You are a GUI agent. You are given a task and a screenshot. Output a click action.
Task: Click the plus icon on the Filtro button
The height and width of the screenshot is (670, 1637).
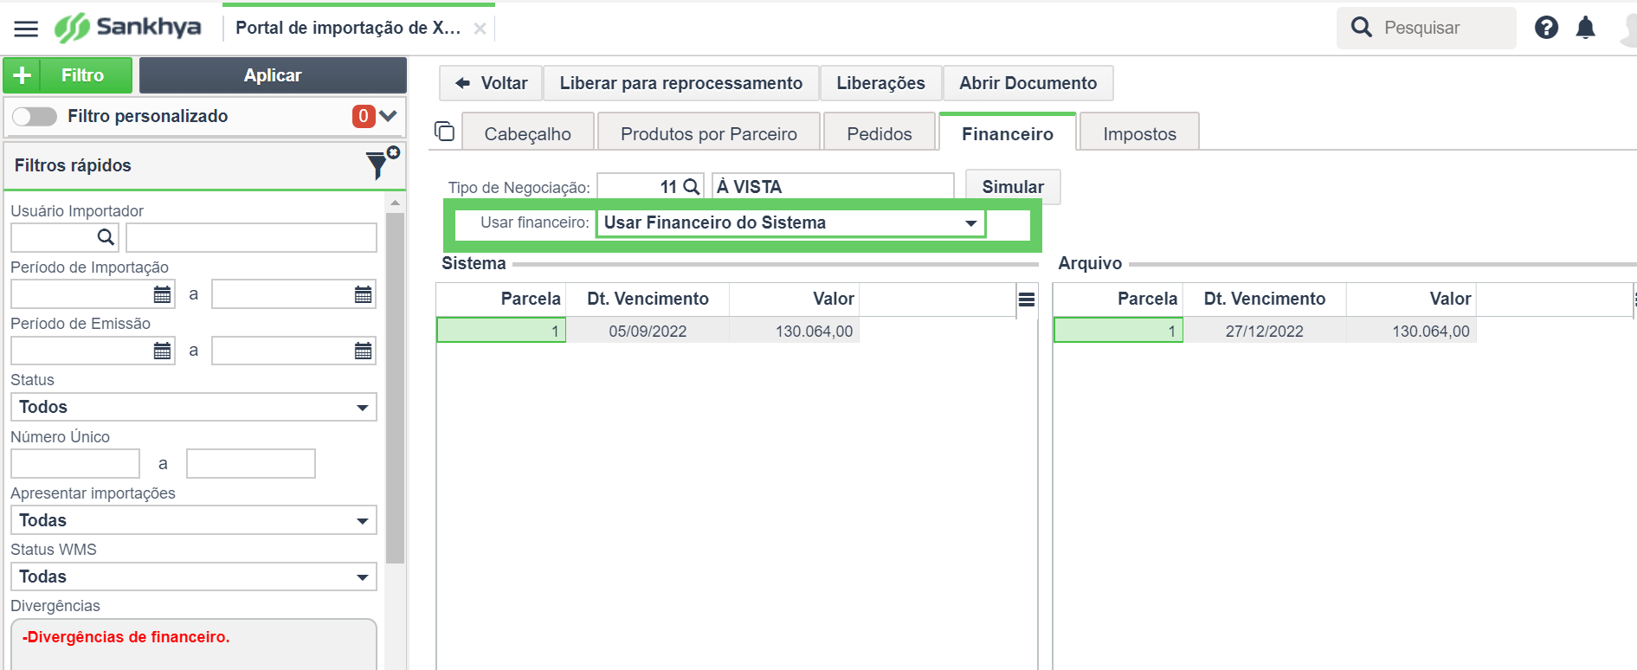23,75
